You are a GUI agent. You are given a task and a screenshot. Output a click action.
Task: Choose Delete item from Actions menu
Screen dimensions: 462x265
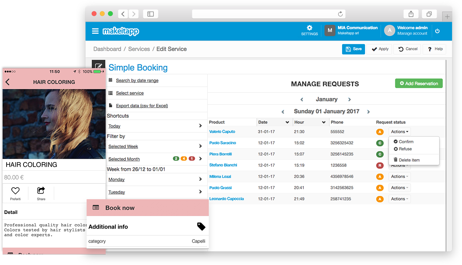(x=409, y=160)
